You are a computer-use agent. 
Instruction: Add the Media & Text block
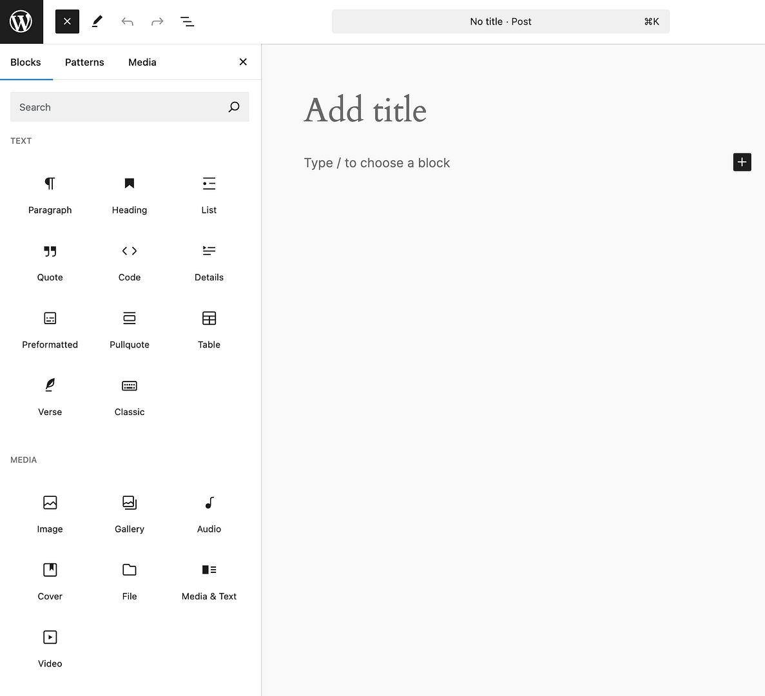pos(209,581)
